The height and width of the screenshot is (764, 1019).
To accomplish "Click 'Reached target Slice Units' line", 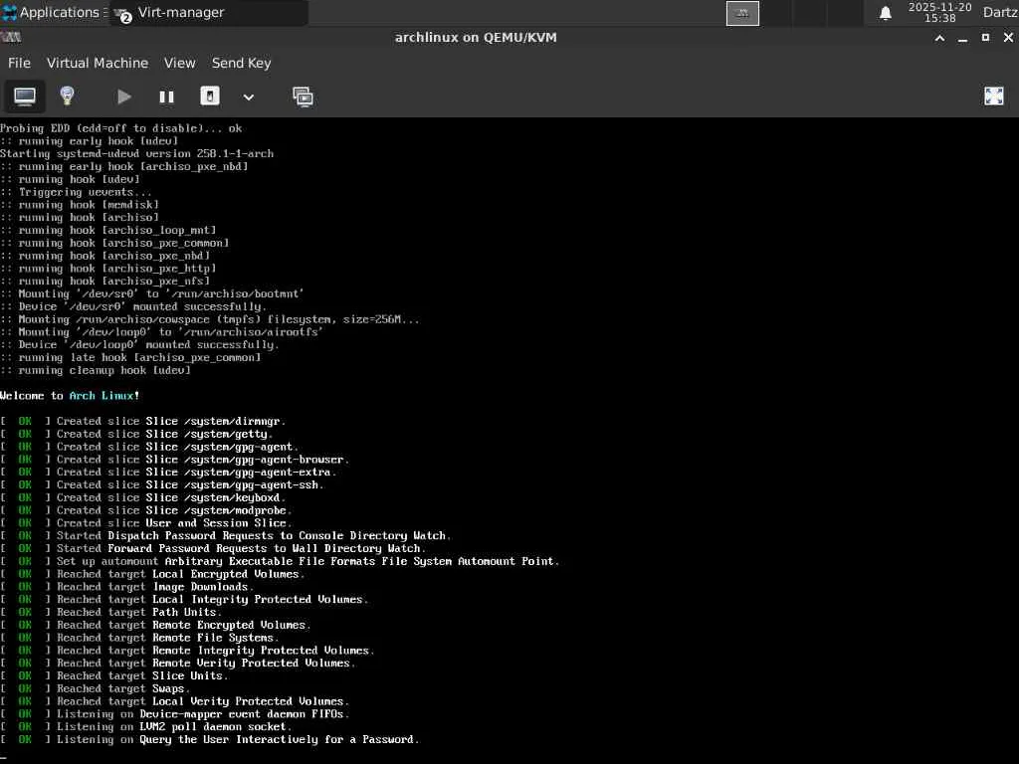I will click(x=114, y=675).
